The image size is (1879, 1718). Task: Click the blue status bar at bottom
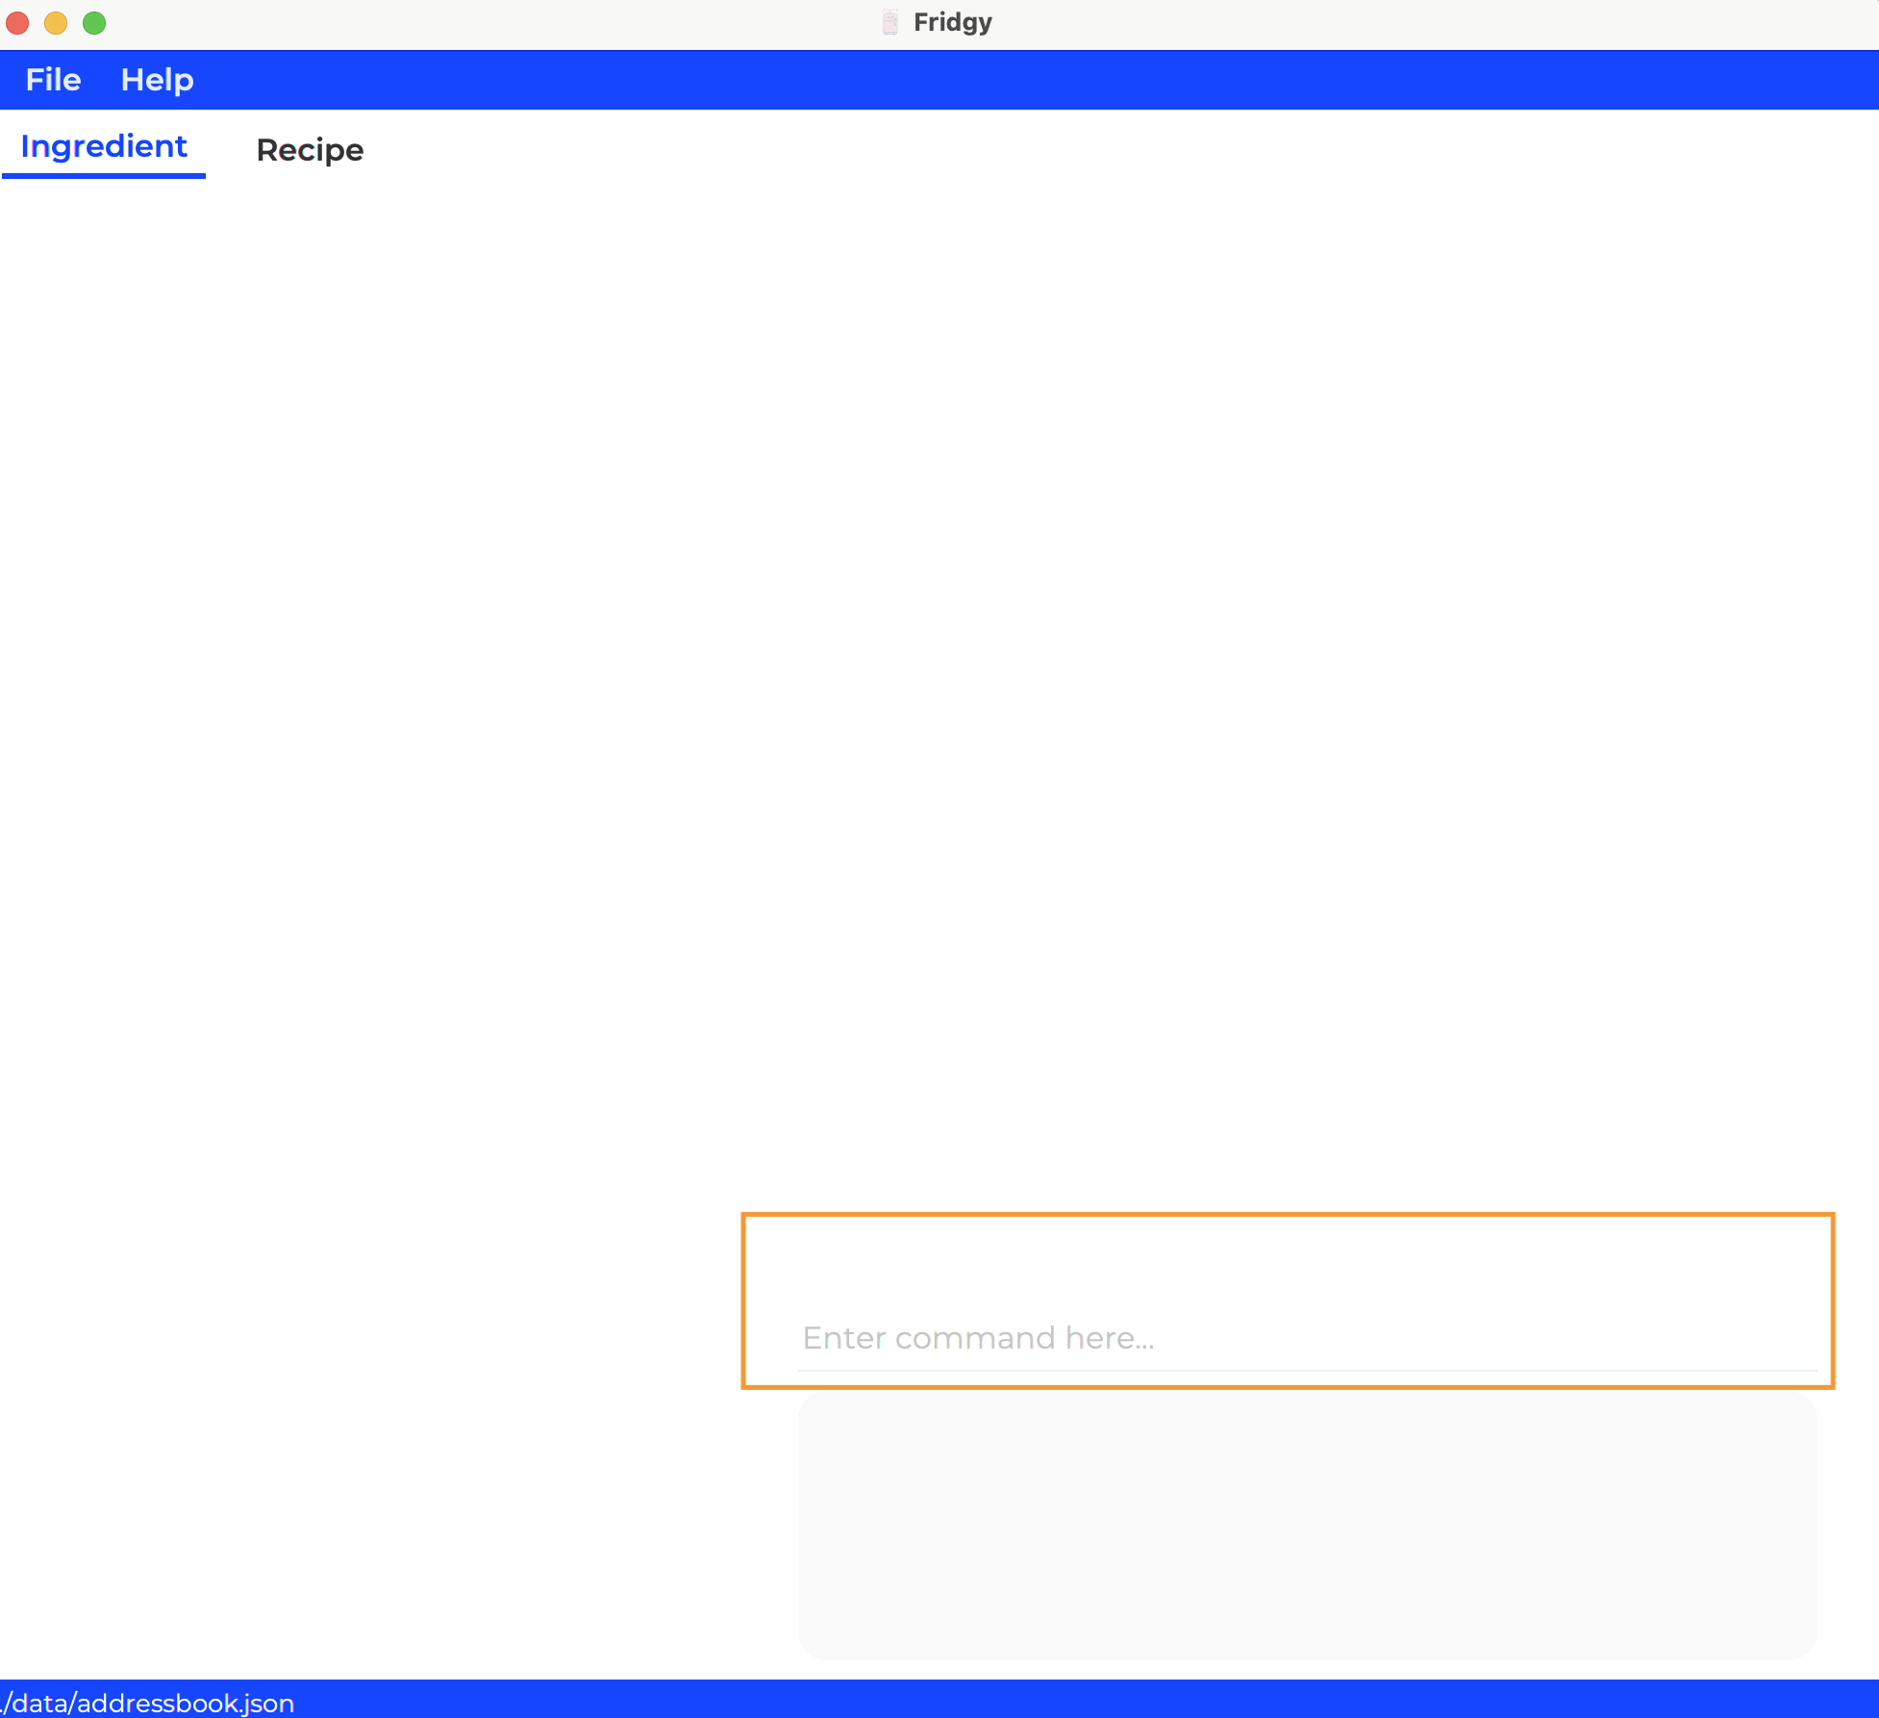click(x=1058, y=1701)
